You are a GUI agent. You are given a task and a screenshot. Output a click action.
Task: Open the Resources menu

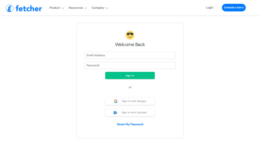76,8
